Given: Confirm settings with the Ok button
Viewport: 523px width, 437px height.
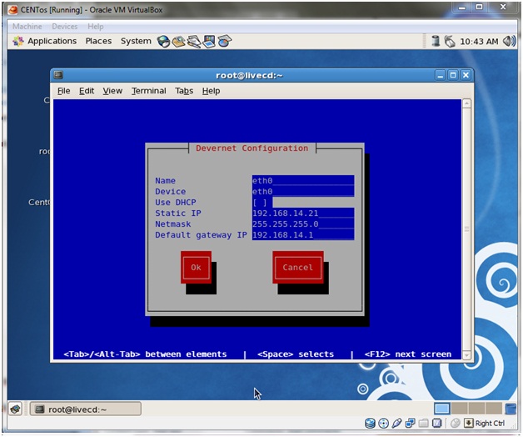Looking at the screenshot, I should [x=197, y=267].
